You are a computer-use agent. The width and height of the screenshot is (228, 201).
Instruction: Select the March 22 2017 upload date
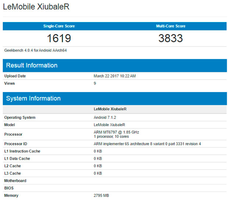[115, 76]
